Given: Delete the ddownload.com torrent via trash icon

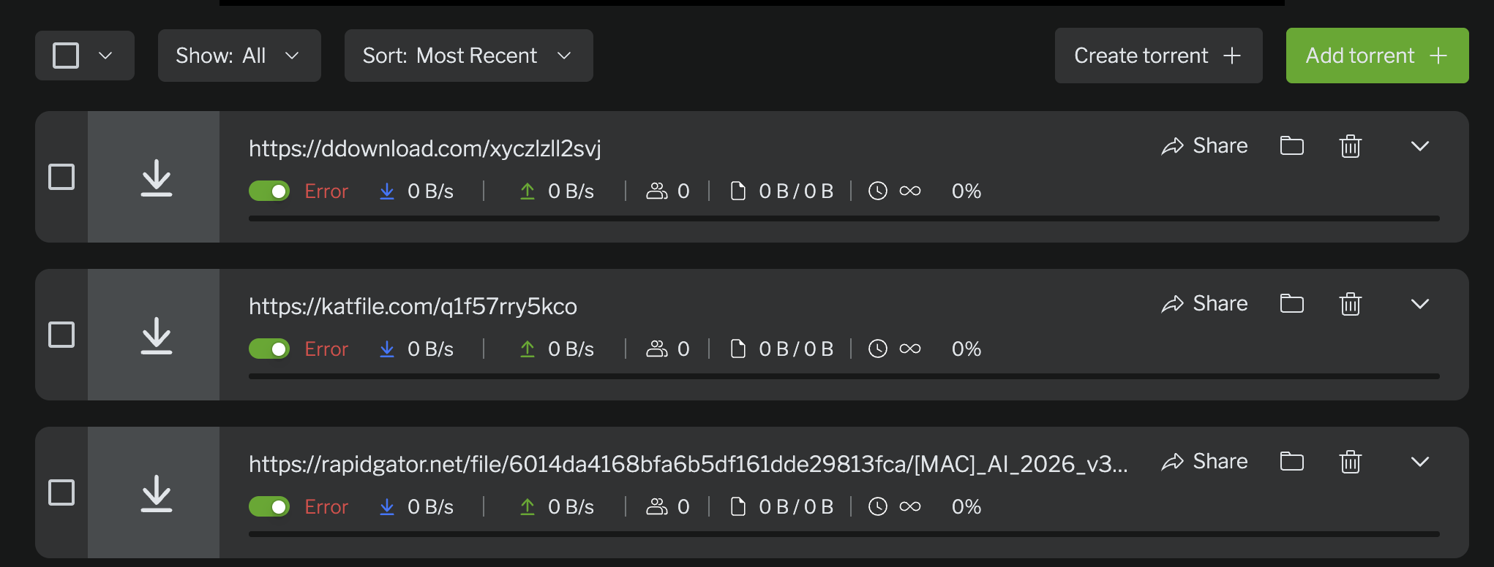Looking at the screenshot, I should point(1350,146).
